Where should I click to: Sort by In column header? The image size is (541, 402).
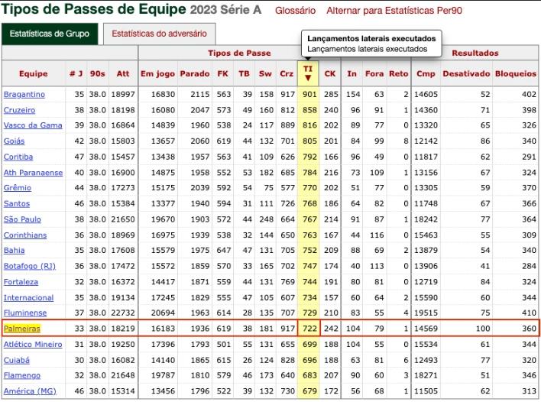click(351, 74)
